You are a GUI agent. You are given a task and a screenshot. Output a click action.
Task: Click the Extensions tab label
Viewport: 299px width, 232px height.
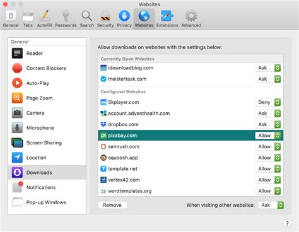click(167, 25)
